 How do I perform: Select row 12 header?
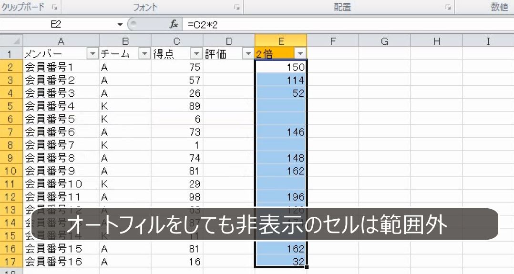11,197
